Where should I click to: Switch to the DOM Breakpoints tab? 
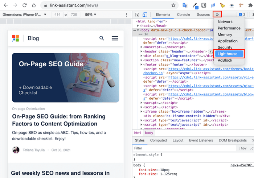[233, 140]
